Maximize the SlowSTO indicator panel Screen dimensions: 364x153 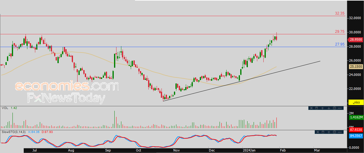pyautogui.click(x=323, y=132)
